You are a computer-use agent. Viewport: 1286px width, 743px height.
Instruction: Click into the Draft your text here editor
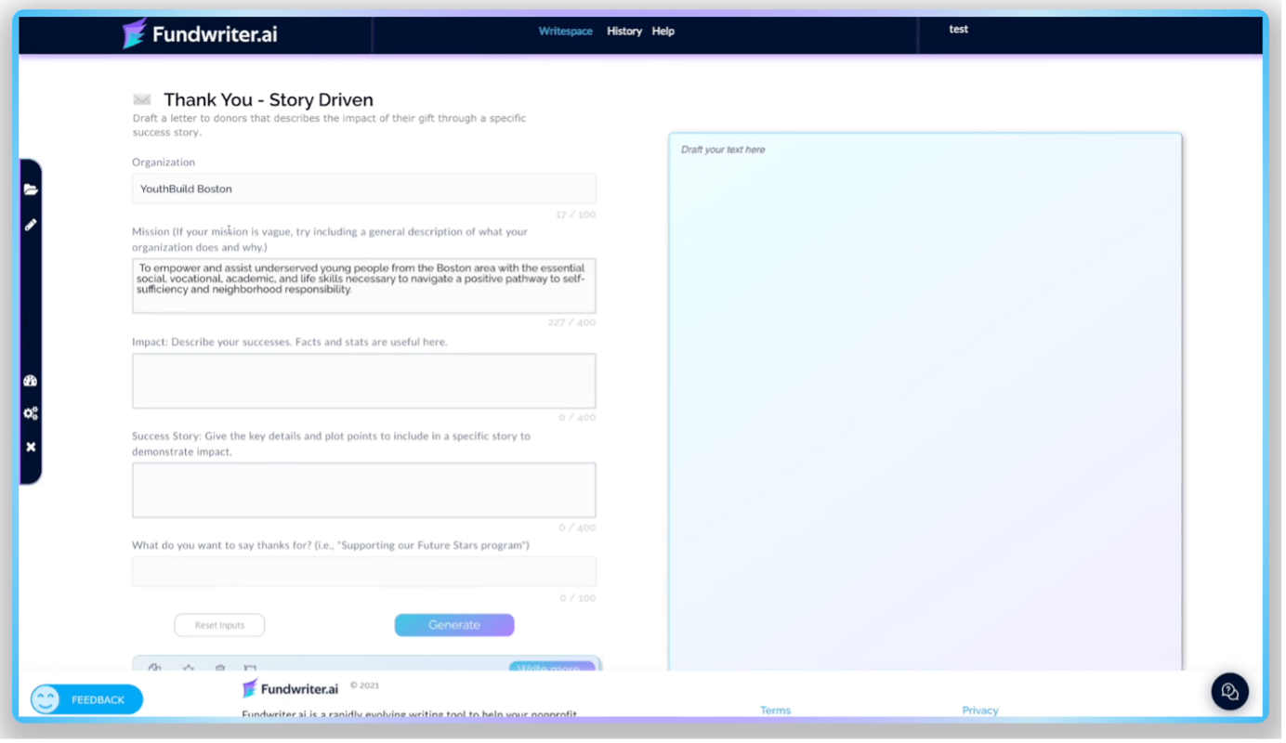(x=927, y=402)
